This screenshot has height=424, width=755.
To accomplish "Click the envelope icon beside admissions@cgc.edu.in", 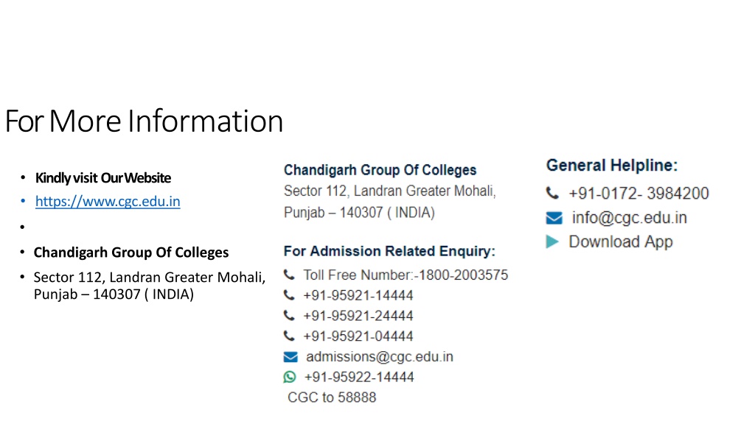I will 290,357.
